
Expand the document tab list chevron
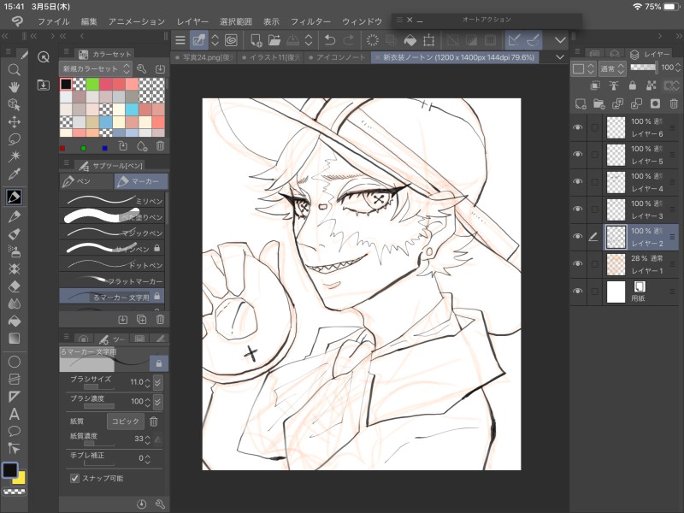(x=560, y=57)
